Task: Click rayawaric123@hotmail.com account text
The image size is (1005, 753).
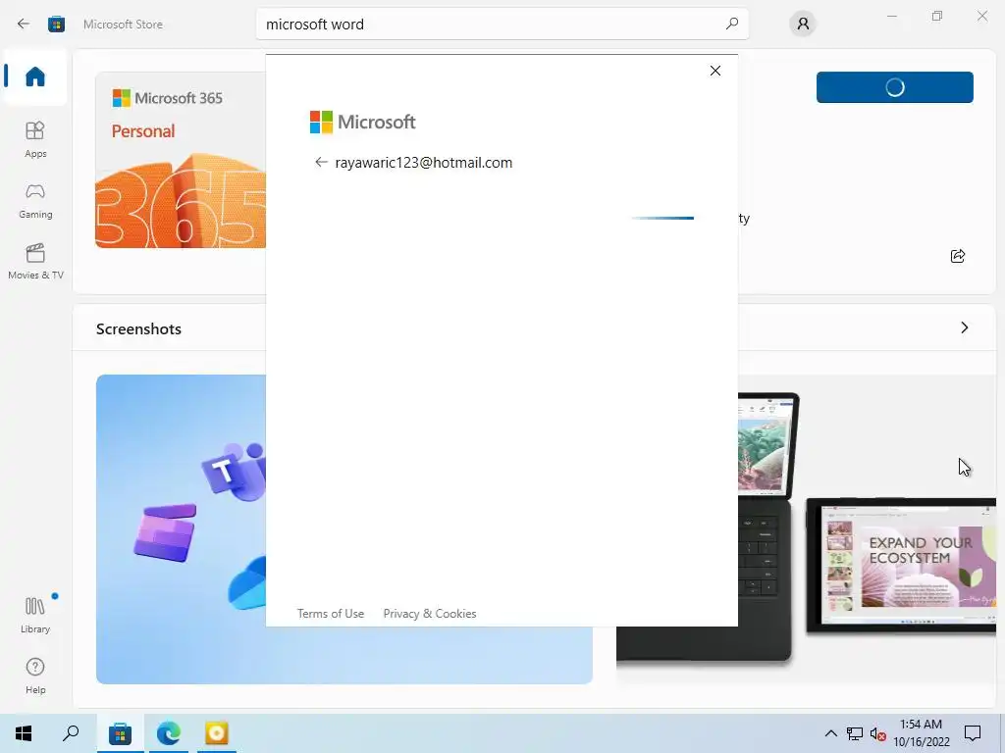Action: pos(424,163)
